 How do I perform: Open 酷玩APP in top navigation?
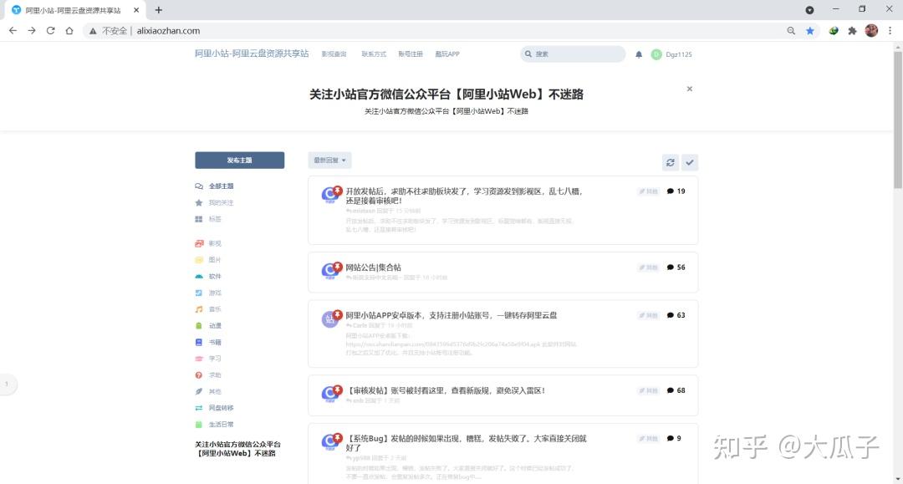tap(447, 54)
